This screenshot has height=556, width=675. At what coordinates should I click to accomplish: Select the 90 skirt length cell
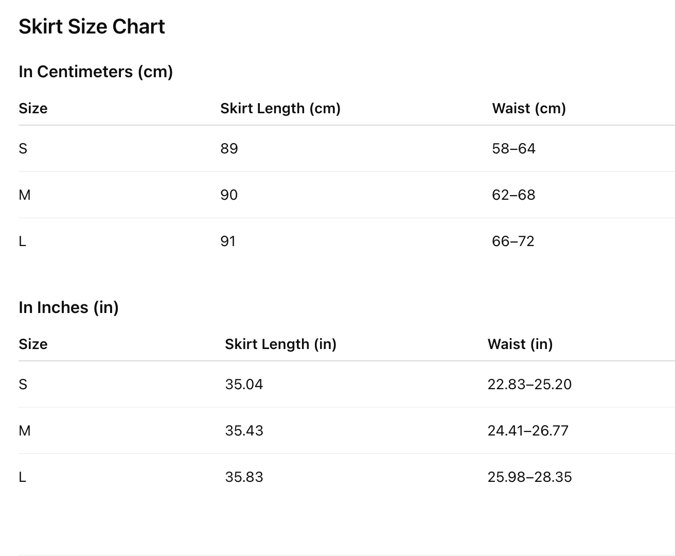pos(229,195)
